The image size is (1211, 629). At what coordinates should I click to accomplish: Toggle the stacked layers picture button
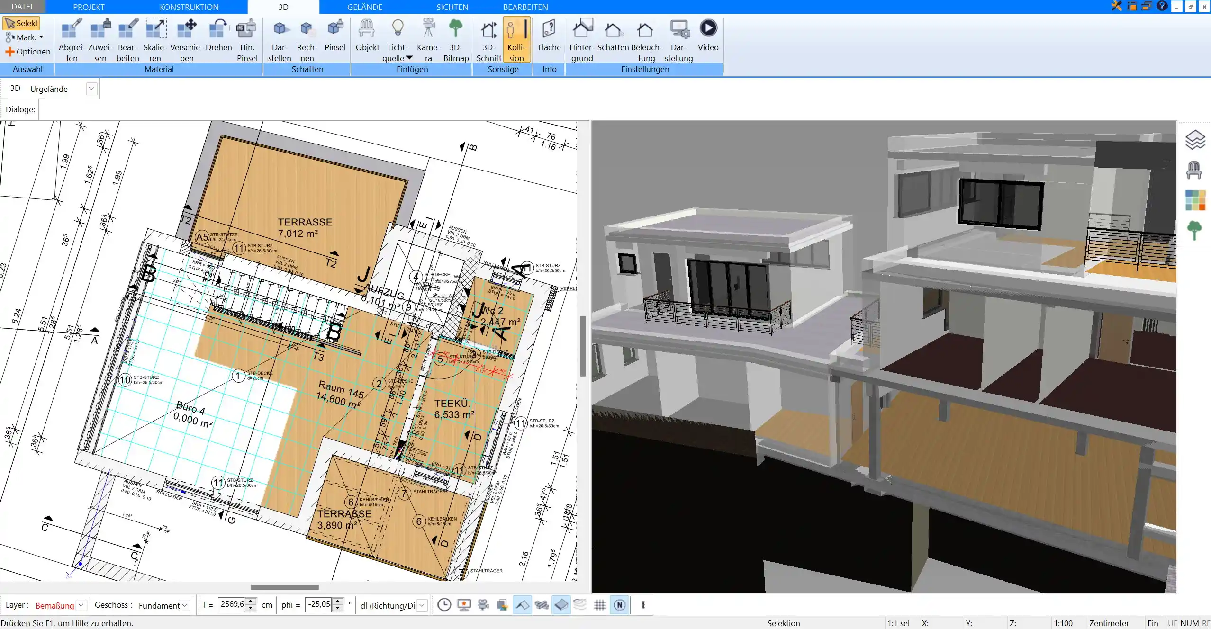pyautogui.click(x=503, y=605)
